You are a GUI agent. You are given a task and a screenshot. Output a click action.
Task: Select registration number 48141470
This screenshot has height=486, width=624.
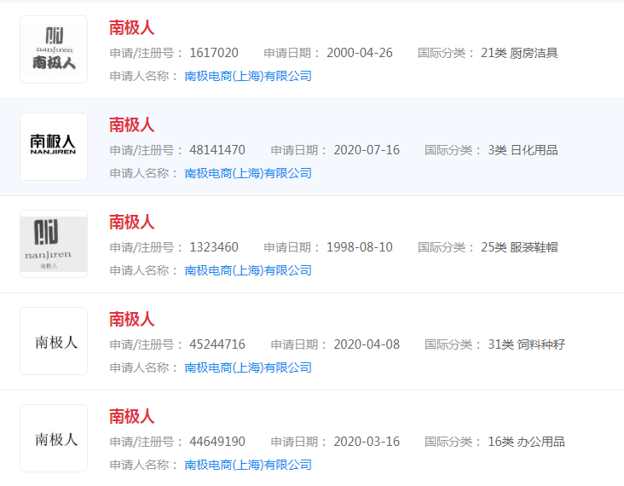(x=217, y=150)
